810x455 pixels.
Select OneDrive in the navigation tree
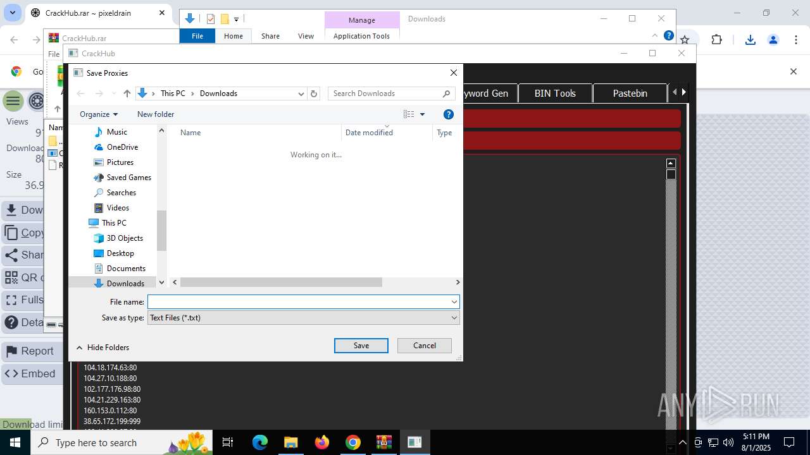pos(122,147)
